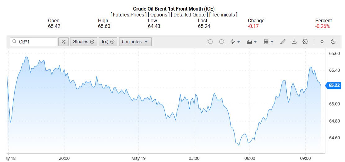Click the 65.22 current price label
345x162 pixels.
334,85
